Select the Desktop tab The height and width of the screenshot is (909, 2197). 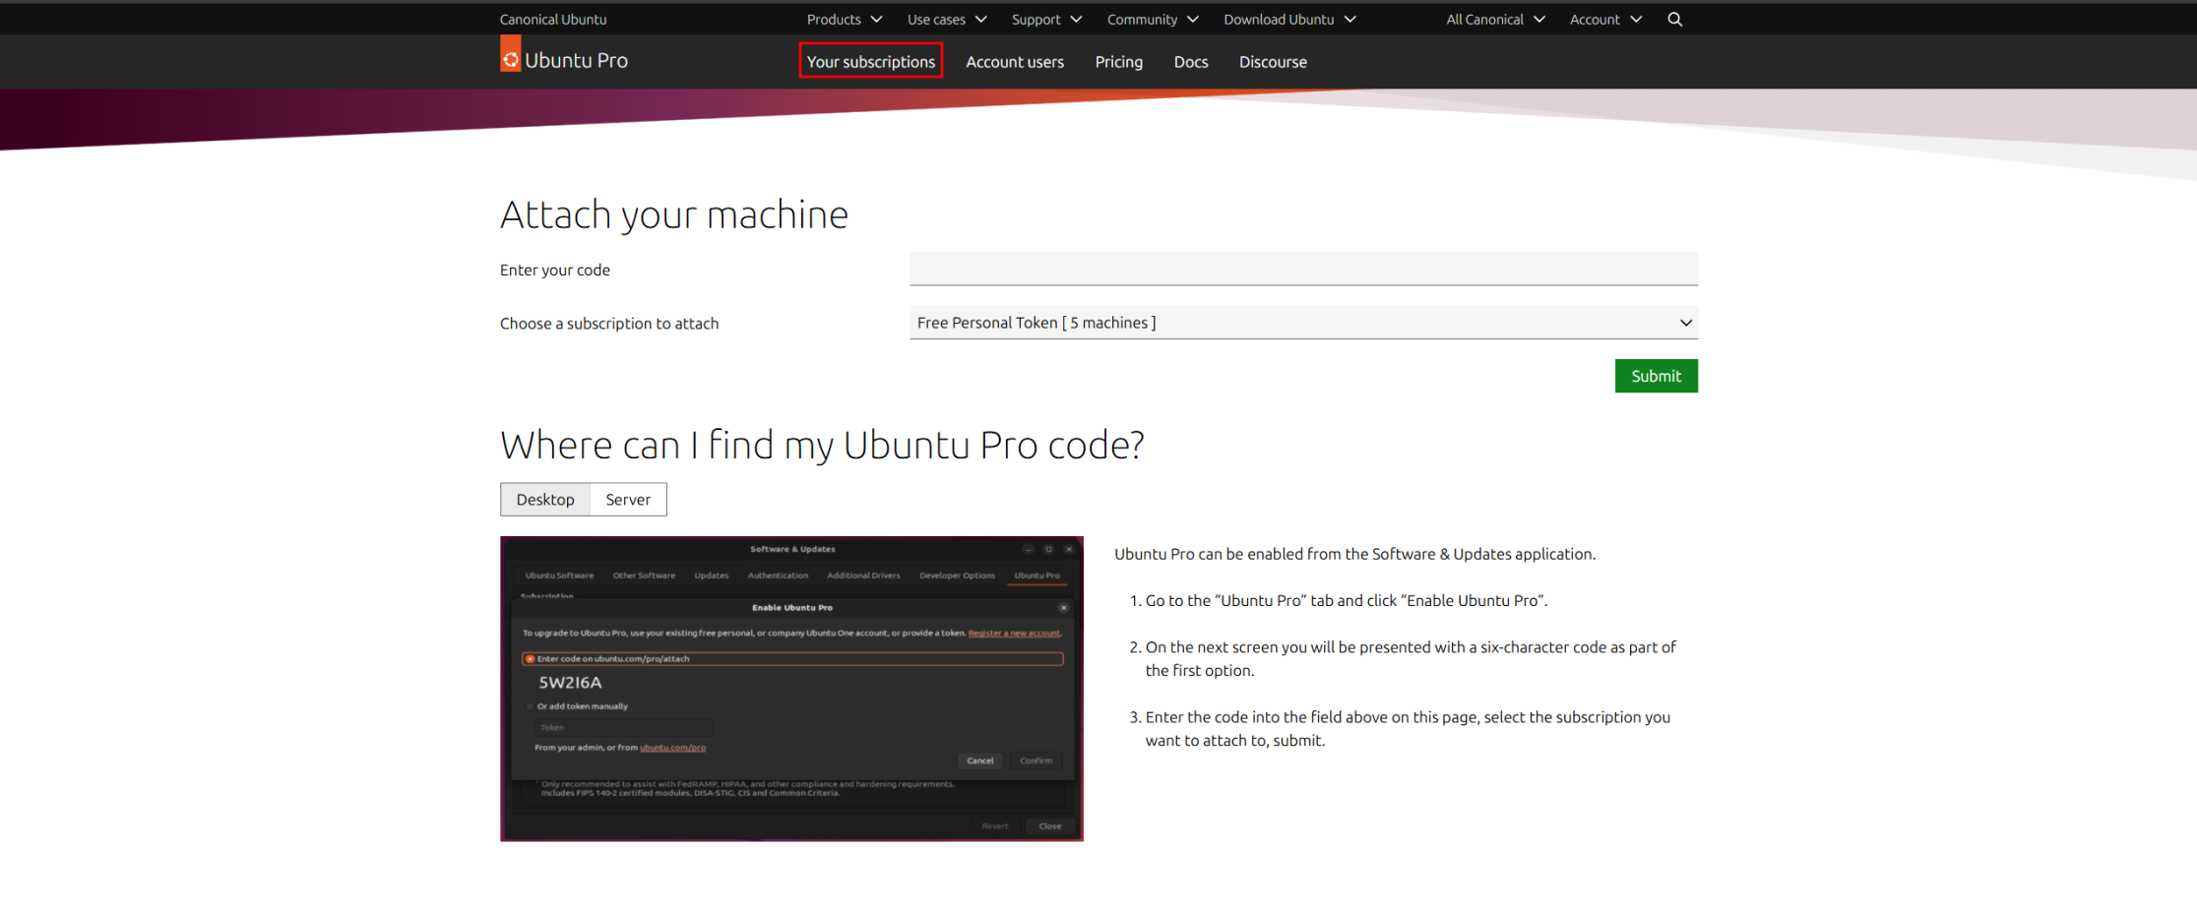pos(545,500)
